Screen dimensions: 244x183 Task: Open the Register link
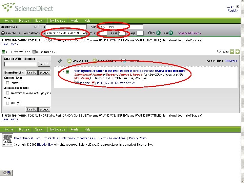(x=233, y=11)
